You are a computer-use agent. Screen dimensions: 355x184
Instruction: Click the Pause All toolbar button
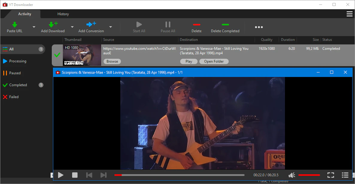[168, 27]
